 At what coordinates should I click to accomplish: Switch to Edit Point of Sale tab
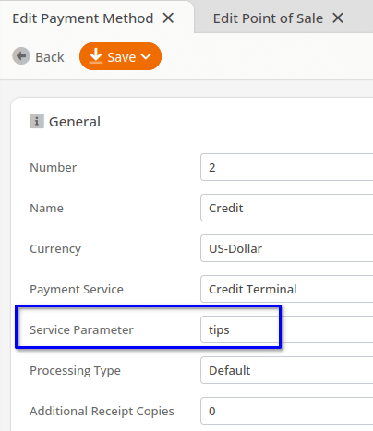coord(268,18)
